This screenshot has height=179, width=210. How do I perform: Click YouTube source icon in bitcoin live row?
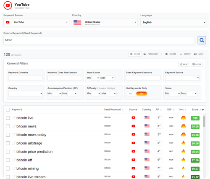134,118
